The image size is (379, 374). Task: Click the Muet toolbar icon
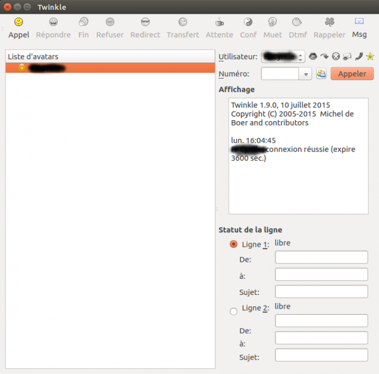[x=272, y=22]
